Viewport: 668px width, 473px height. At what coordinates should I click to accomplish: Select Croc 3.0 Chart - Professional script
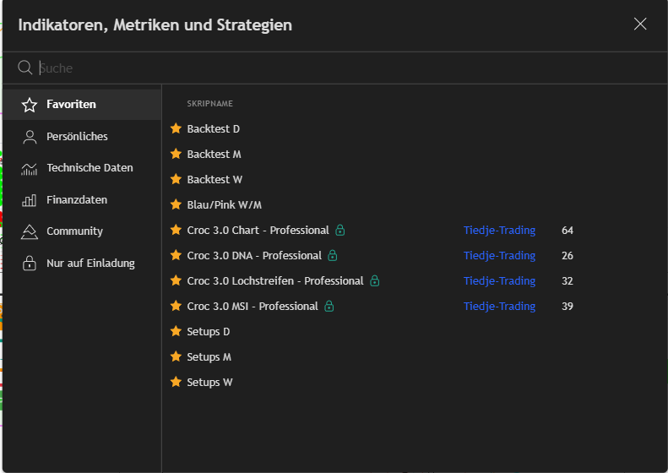tap(258, 230)
